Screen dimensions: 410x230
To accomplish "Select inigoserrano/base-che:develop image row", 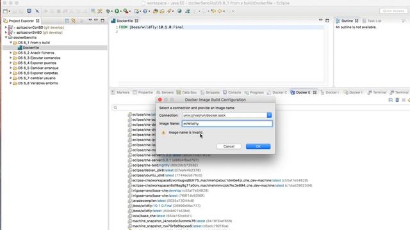I will [168, 190].
